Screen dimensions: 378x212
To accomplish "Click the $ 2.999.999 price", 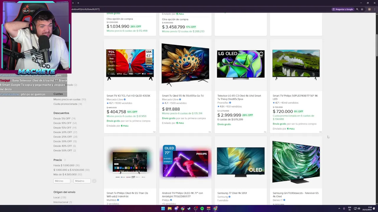I will click(x=229, y=115).
